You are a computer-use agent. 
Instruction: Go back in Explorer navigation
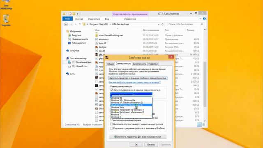pos(66,24)
